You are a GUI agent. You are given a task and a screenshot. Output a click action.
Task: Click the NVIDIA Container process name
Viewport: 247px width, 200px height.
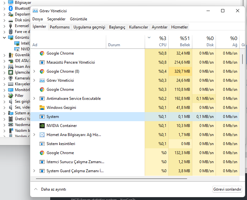coord(62,126)
